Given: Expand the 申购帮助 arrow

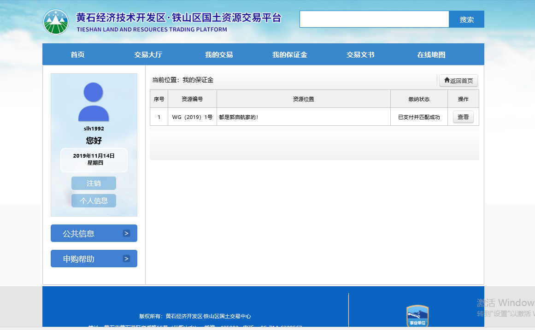Looking at the screenshot, I should point(126,259).
